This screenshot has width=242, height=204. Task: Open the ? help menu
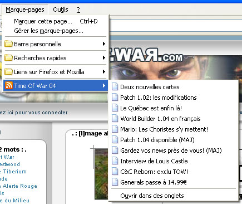78,9
